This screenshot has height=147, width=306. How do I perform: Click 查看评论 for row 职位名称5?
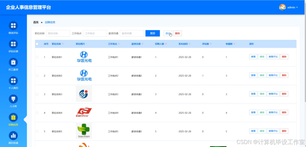click(273, 131)
